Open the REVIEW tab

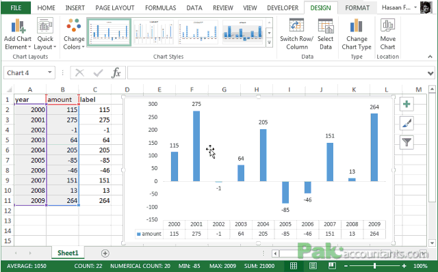(x=222, y=8)
